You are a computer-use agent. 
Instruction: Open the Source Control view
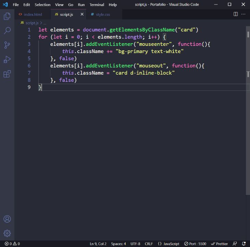(7, 45)
